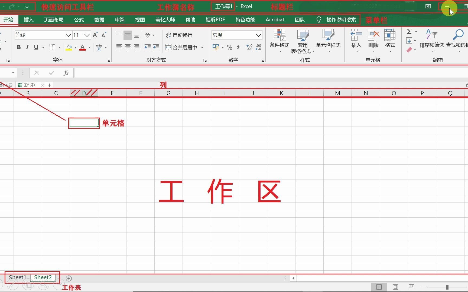Click the Fill down icon
Screen dimensions: 468x292
(x=409, y=41)
